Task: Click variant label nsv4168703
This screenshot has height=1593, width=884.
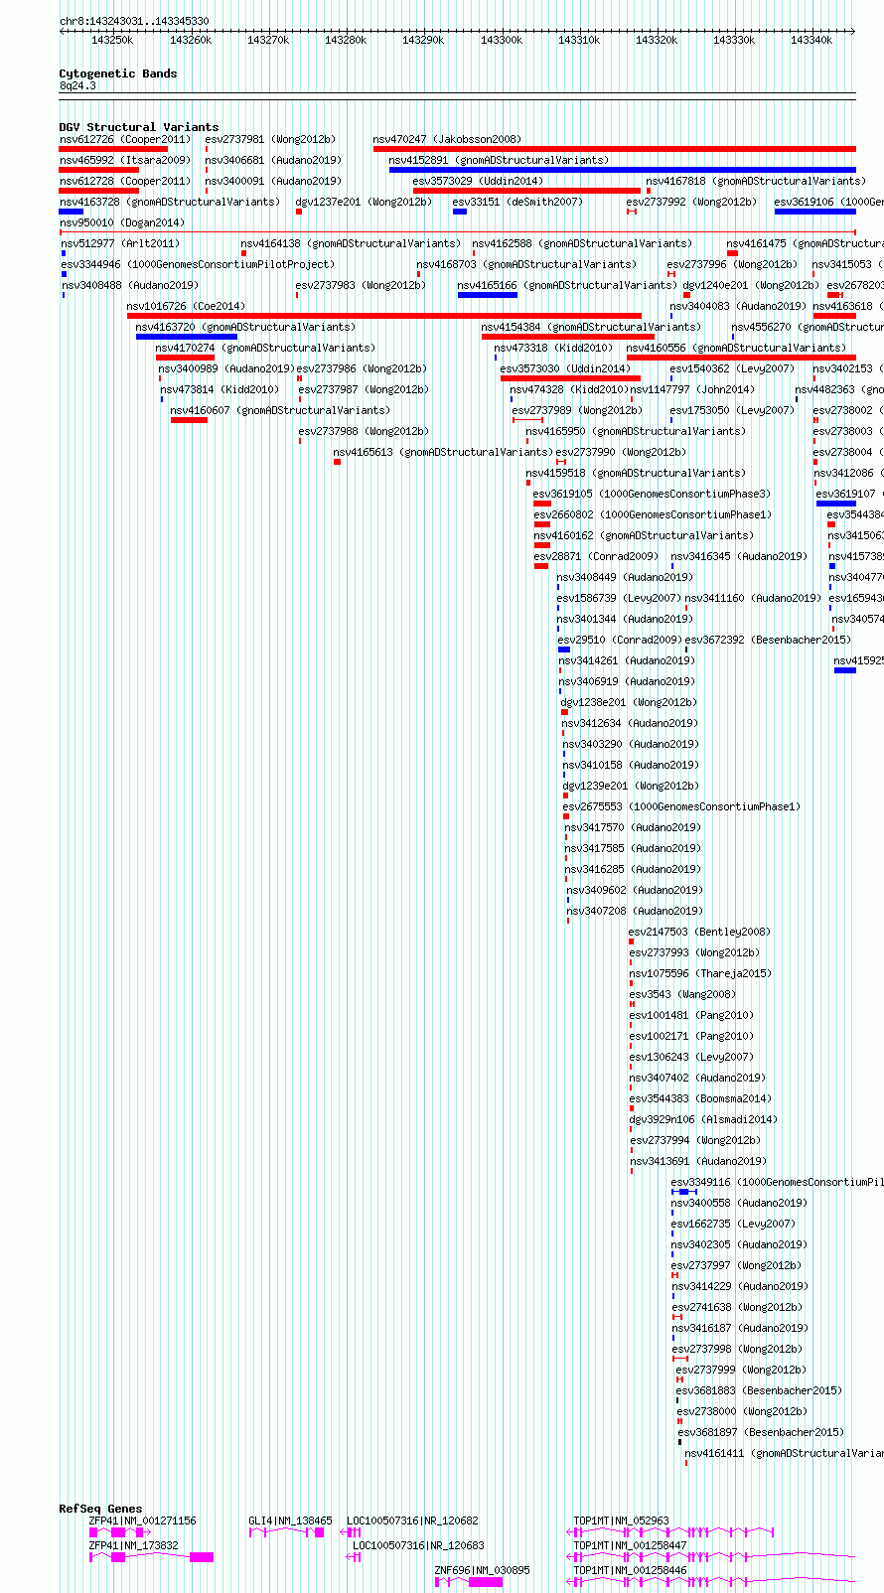Action: click(526, 264)
